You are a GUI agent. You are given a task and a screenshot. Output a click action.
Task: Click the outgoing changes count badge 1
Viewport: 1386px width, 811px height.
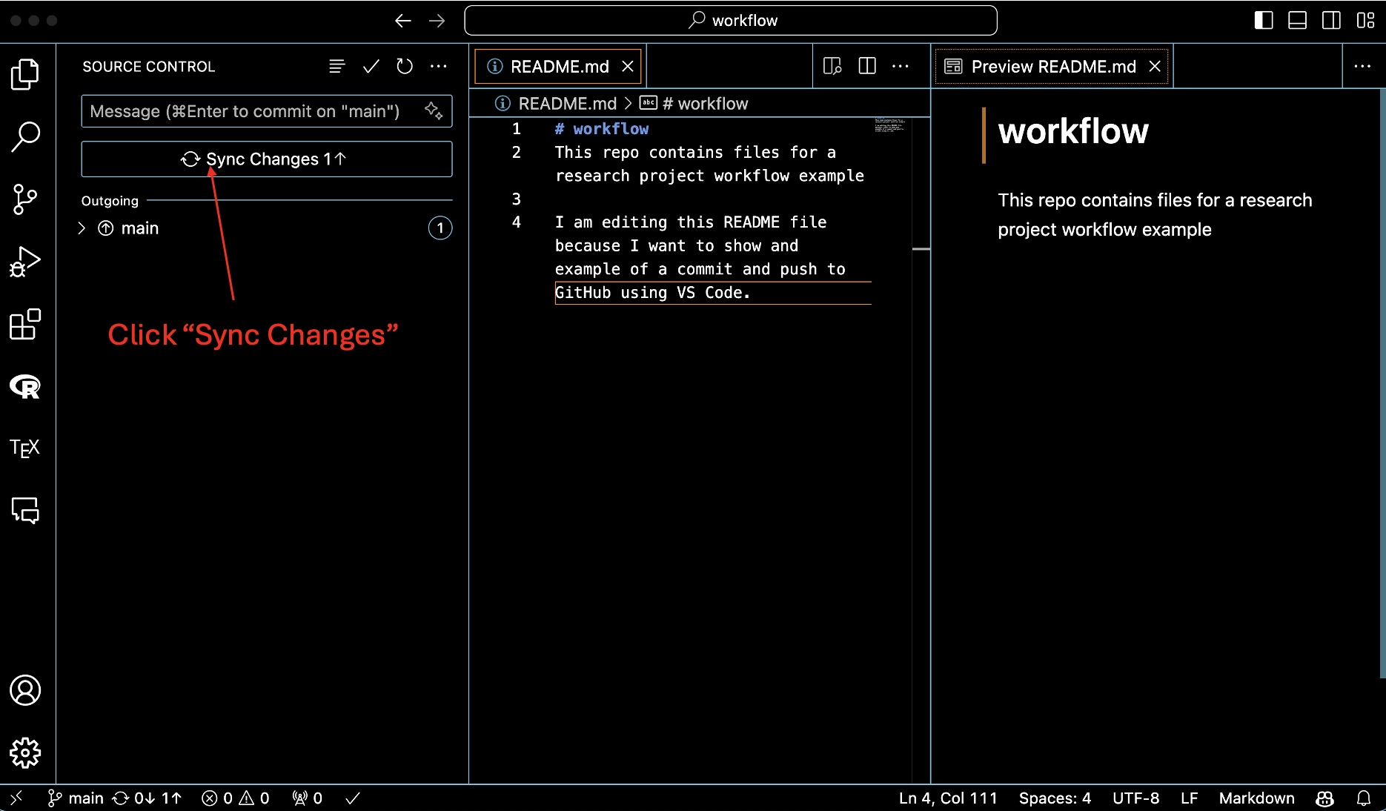coord(440,228)
